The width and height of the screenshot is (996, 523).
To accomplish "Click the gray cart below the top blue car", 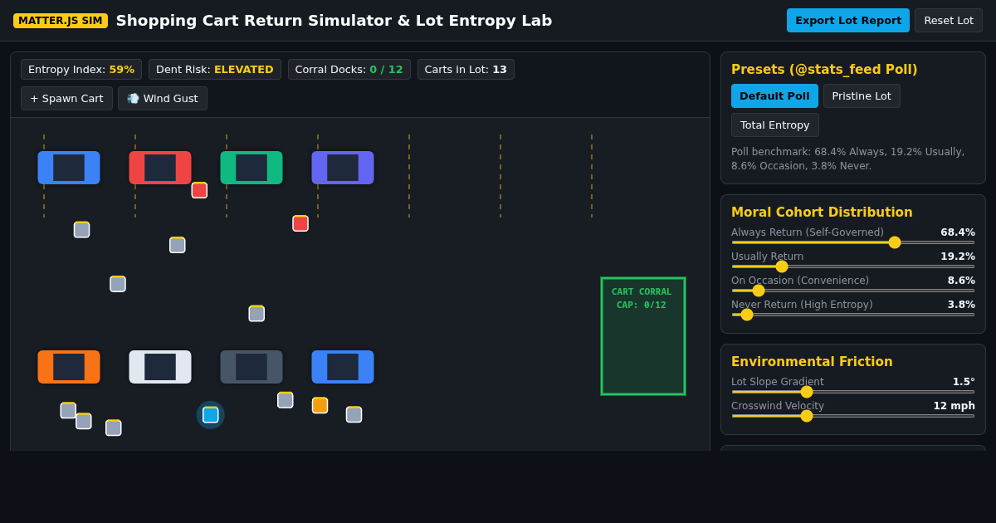I will pos(81,230).
